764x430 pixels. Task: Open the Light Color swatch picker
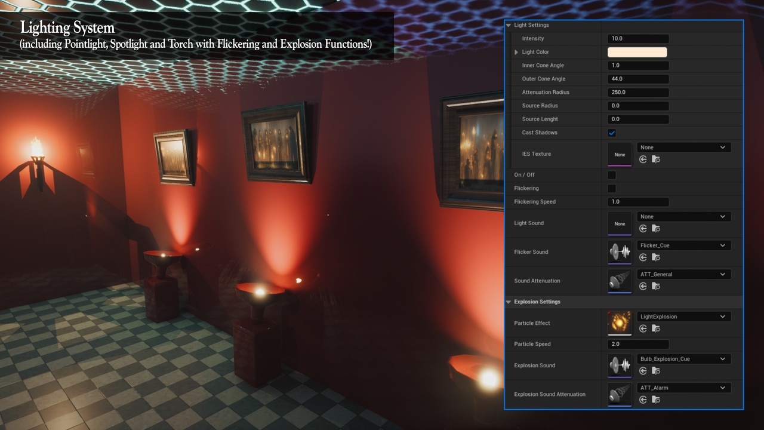(x=637, y=52)
